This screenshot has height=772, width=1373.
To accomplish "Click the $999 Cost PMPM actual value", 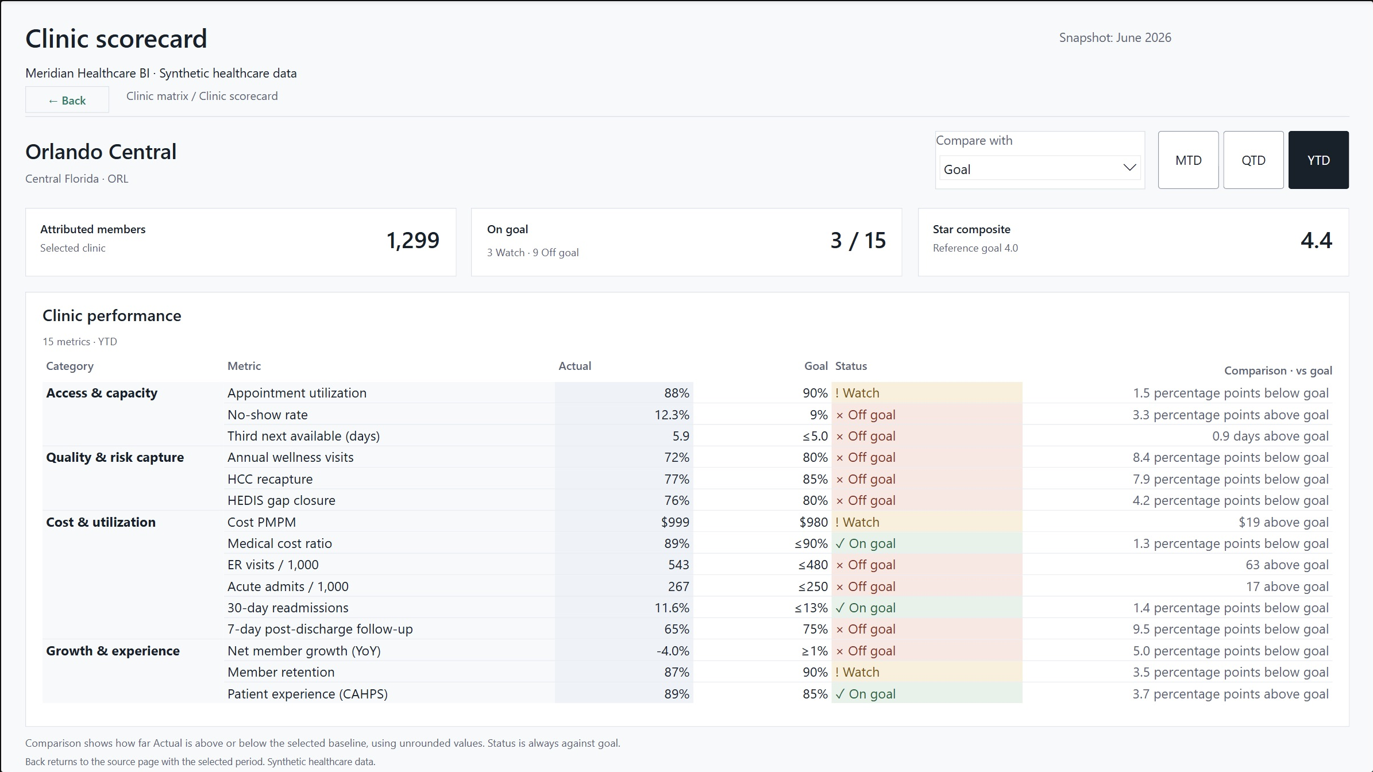I will tap(675, 522).
